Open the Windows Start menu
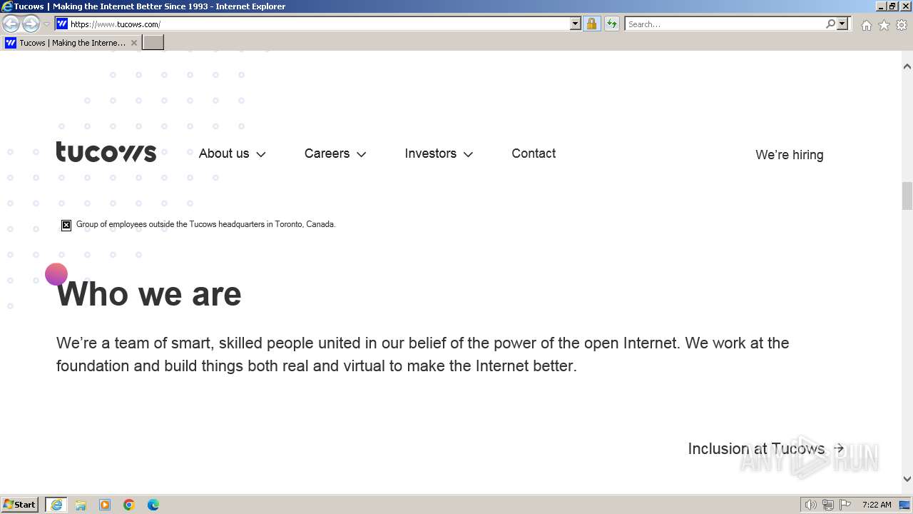The image size is (913, 514). click(x=19, y=504)
